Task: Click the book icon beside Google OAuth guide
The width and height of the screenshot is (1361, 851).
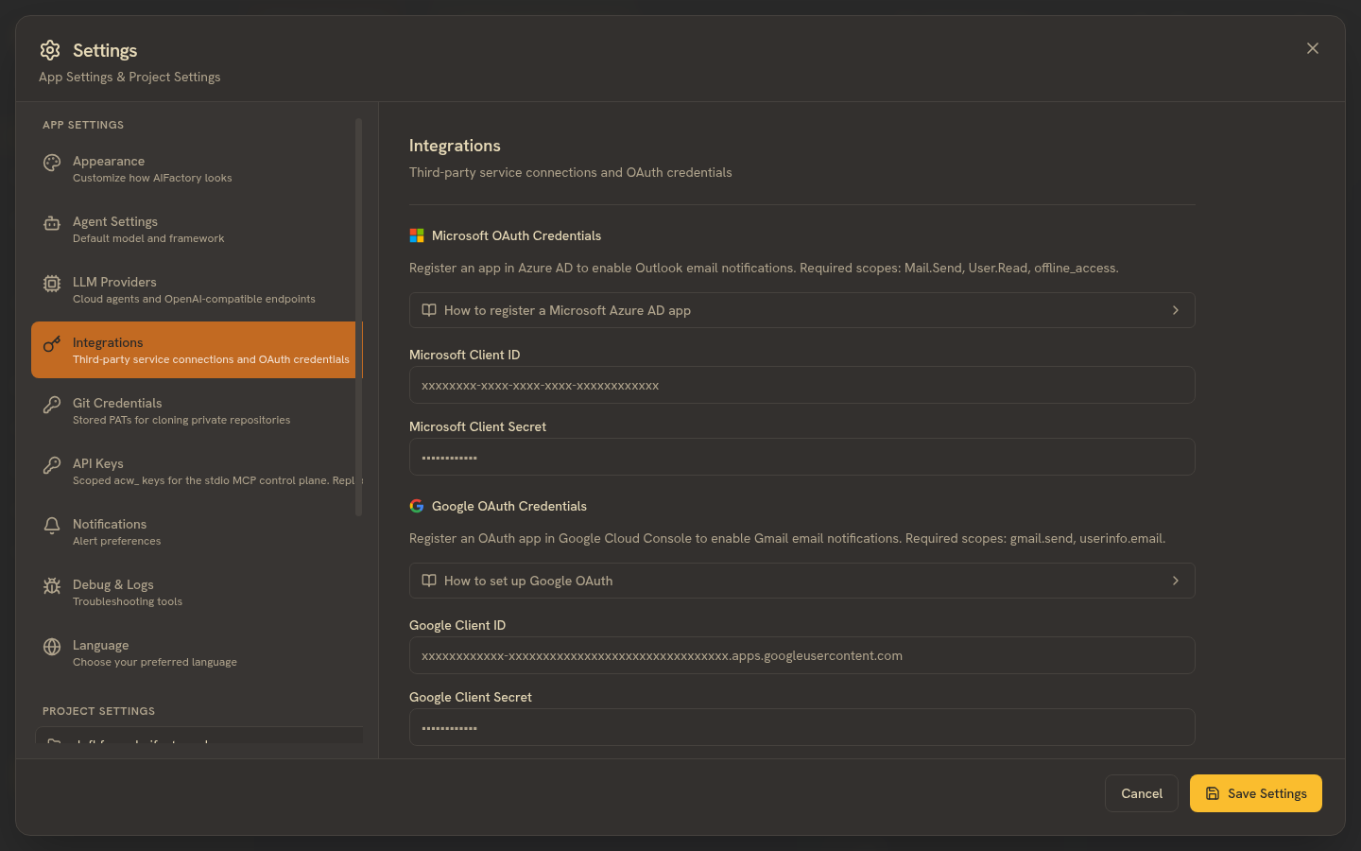Action: coord(429,581)
